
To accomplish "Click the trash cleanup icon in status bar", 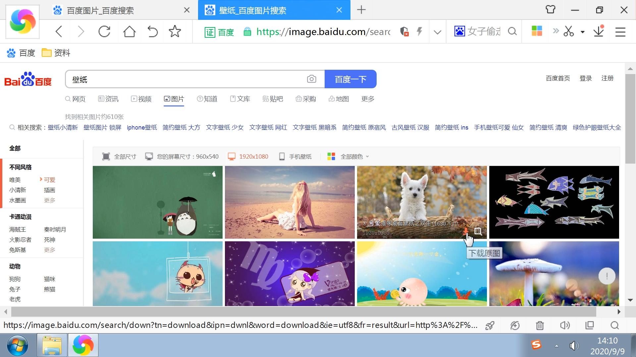I will click(540, 325).
